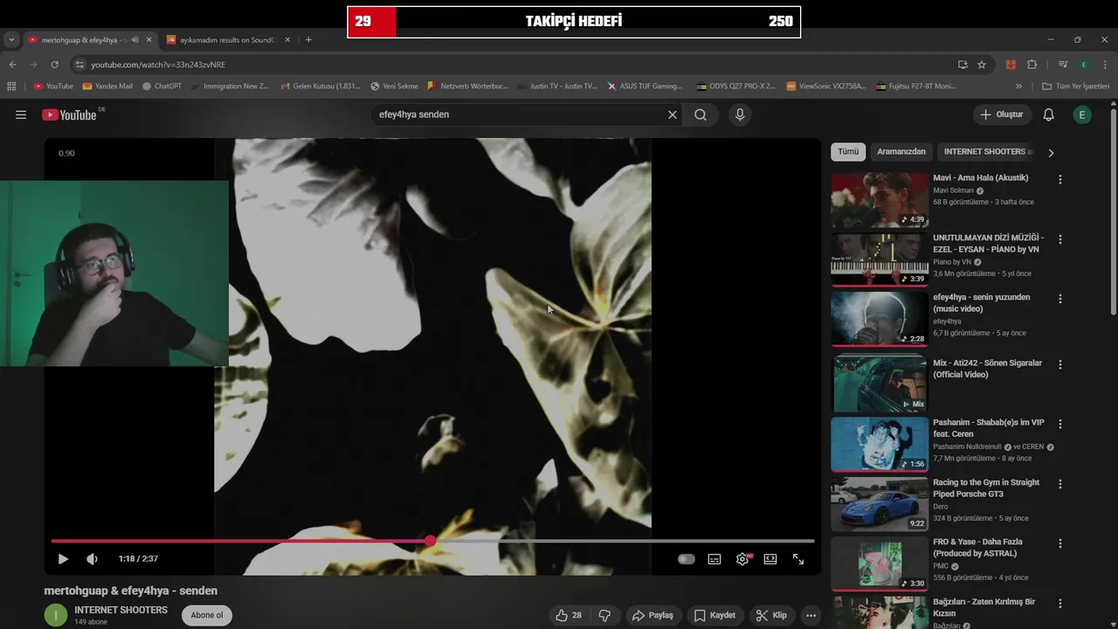Switch to the ayıkamadım SoundCloud tab

click(227, 39)
